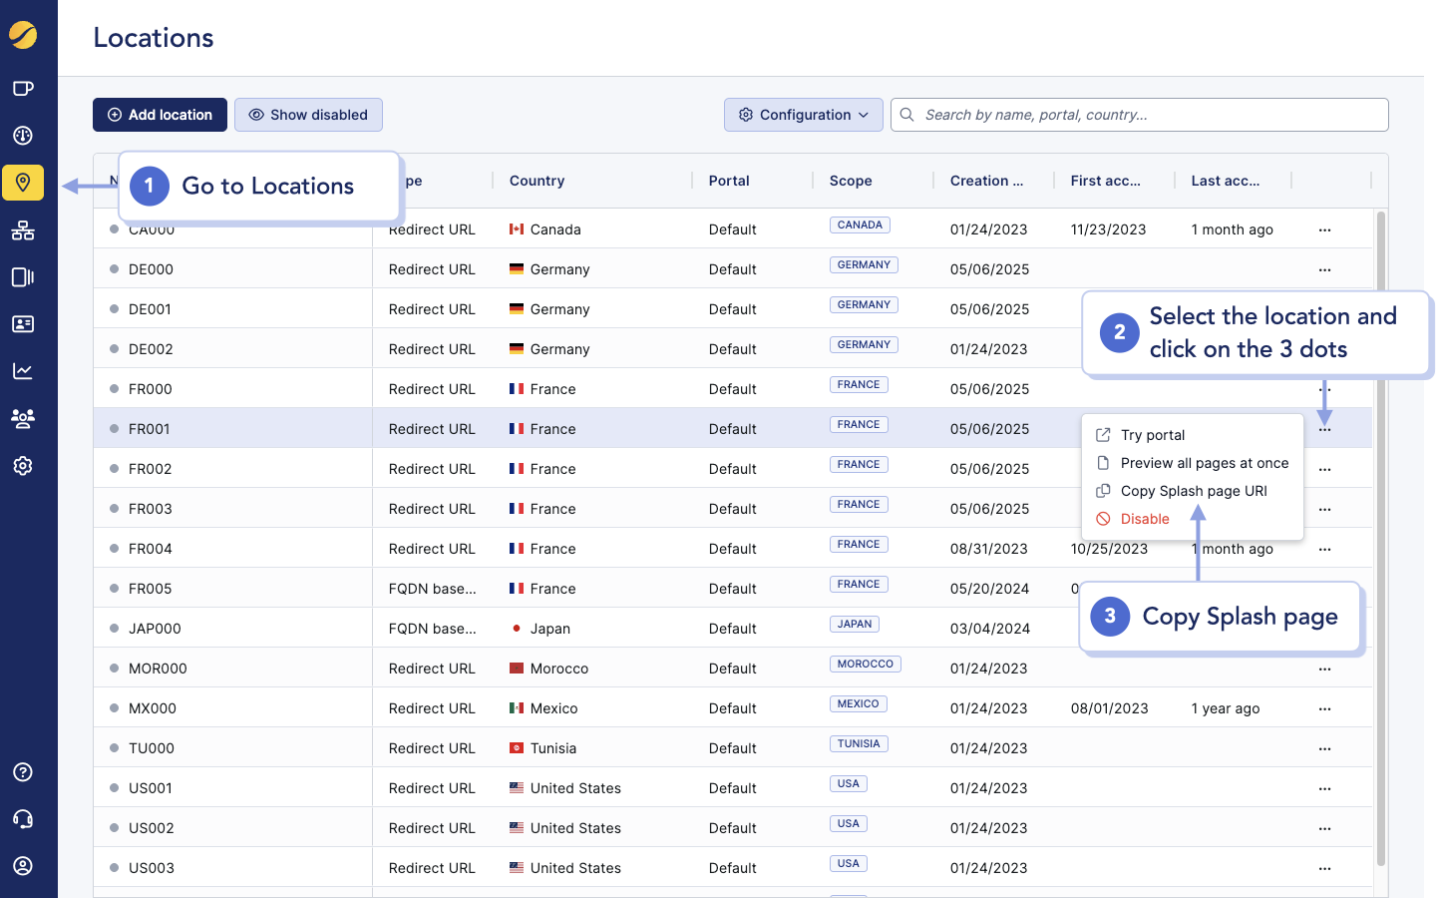Click the headset support icon at bottom
1436x898 pixels.
[23, 818]
